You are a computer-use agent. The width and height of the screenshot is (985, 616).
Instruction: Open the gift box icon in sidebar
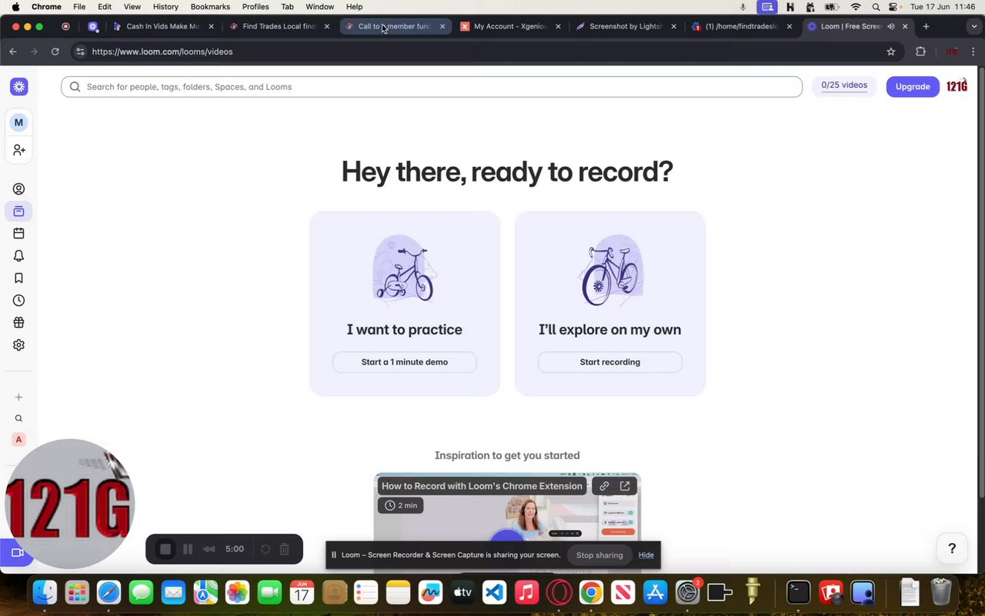(x=18, y=323)
